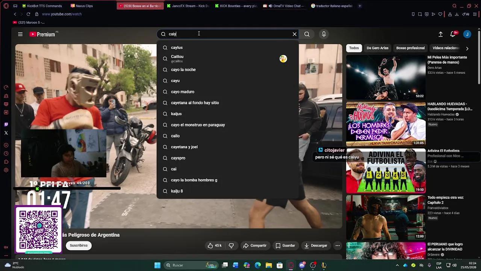This screenshot has height=271, width=481.
Task: Switch to 'traductor italiano español' tab
Action: 332,6
